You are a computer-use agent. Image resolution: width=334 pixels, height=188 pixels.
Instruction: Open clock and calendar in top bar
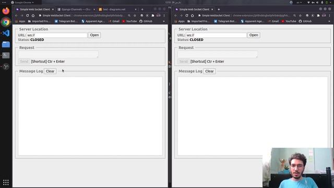pos(173,2)
